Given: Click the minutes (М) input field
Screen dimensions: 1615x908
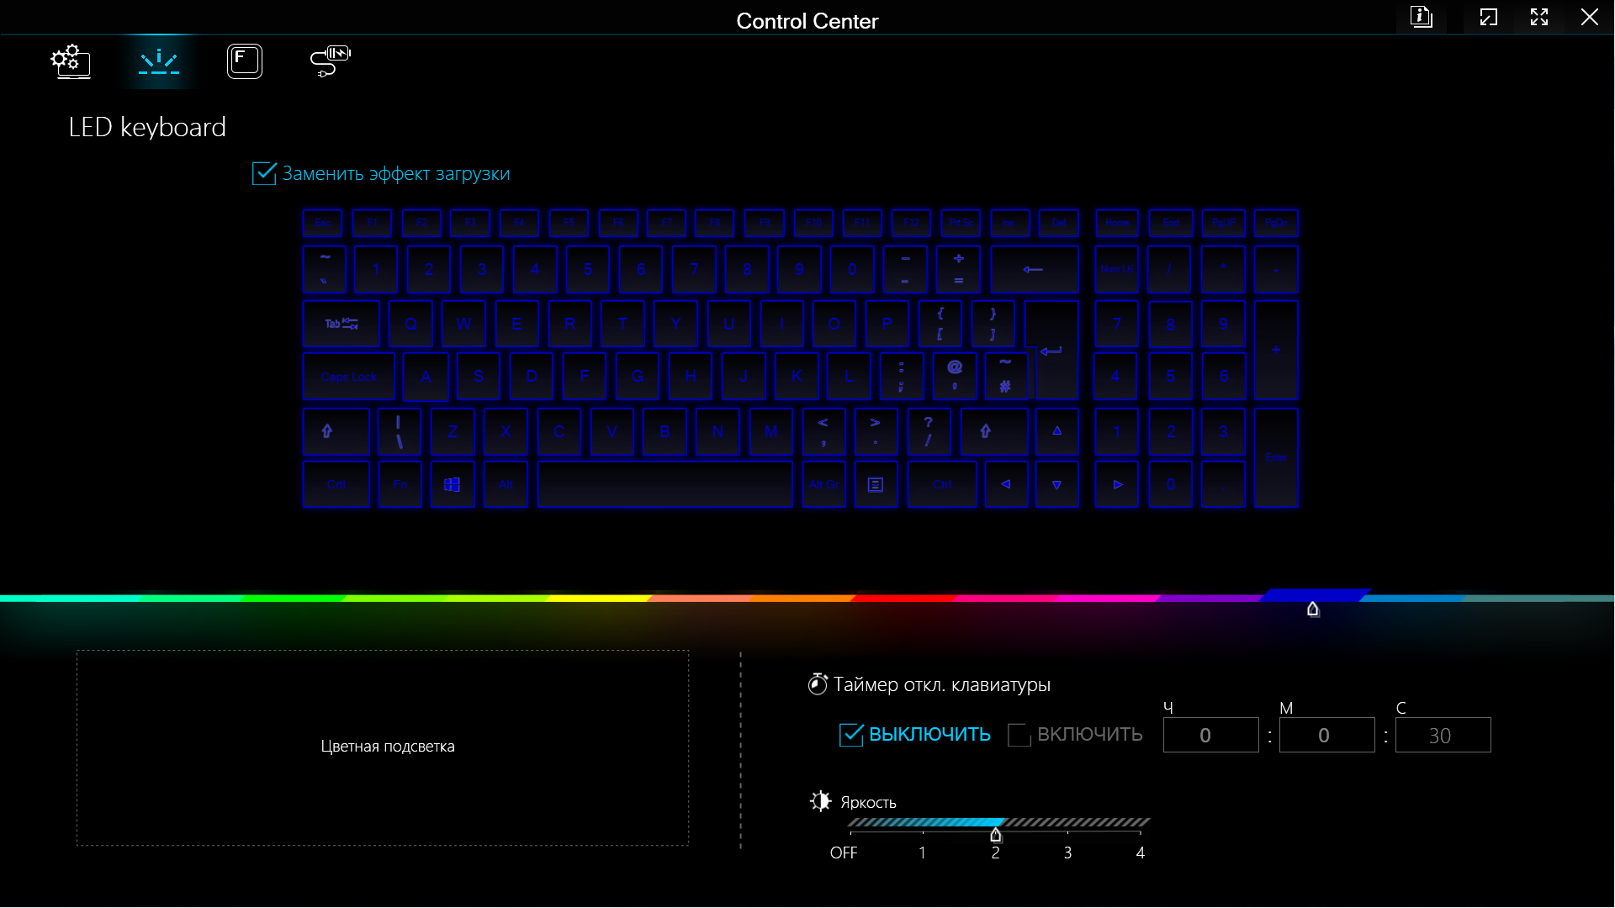Looking at the screenshot, I should coord(1326,735).
